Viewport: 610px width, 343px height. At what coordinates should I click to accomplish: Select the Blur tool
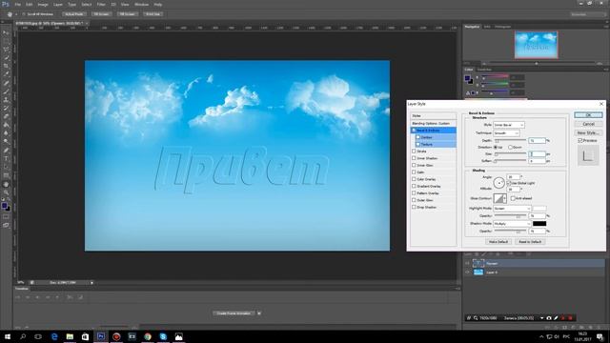pos(6,133)
